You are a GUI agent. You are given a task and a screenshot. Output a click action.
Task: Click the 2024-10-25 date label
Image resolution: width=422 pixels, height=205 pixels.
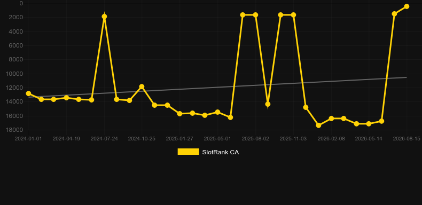click(x=142, y=139)
